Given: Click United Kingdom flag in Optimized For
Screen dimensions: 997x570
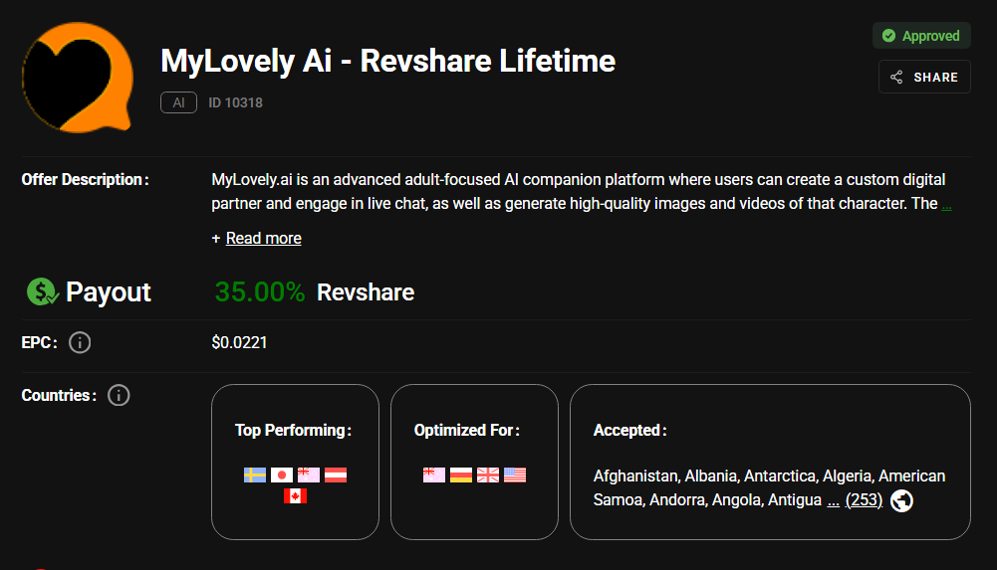Looking at the screenshot, I should coord(488,475).
